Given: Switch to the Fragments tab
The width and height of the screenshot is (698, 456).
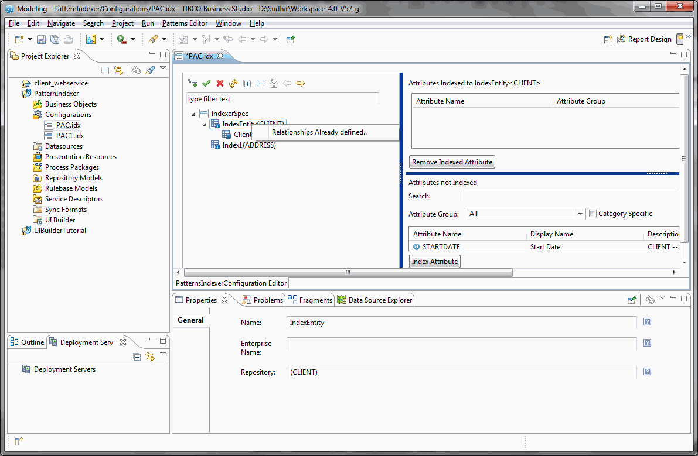Looking at the screenshot, I should [310, 300].
